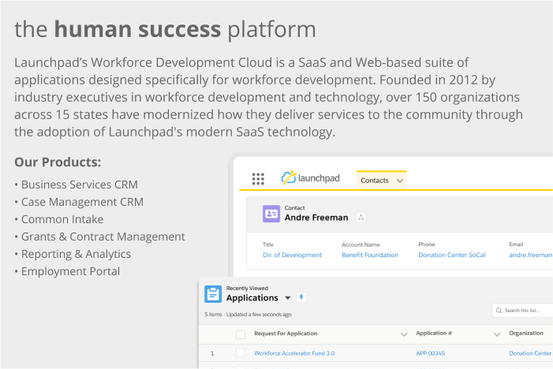Click in the Search this list field

pos(523,311)
